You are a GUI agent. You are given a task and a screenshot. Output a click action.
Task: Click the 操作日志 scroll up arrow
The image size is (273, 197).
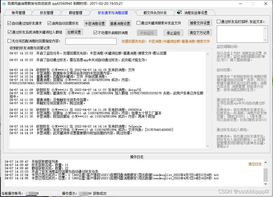(x=266, y=162)
